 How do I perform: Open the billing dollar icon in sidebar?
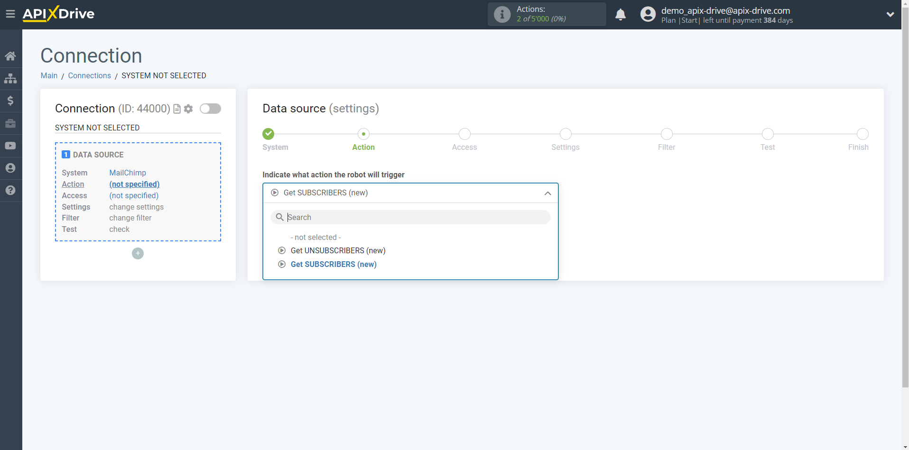tap(10, 101)
